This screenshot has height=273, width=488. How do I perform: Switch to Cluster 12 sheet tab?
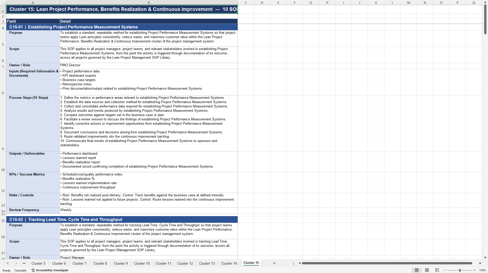pos(185,263)
